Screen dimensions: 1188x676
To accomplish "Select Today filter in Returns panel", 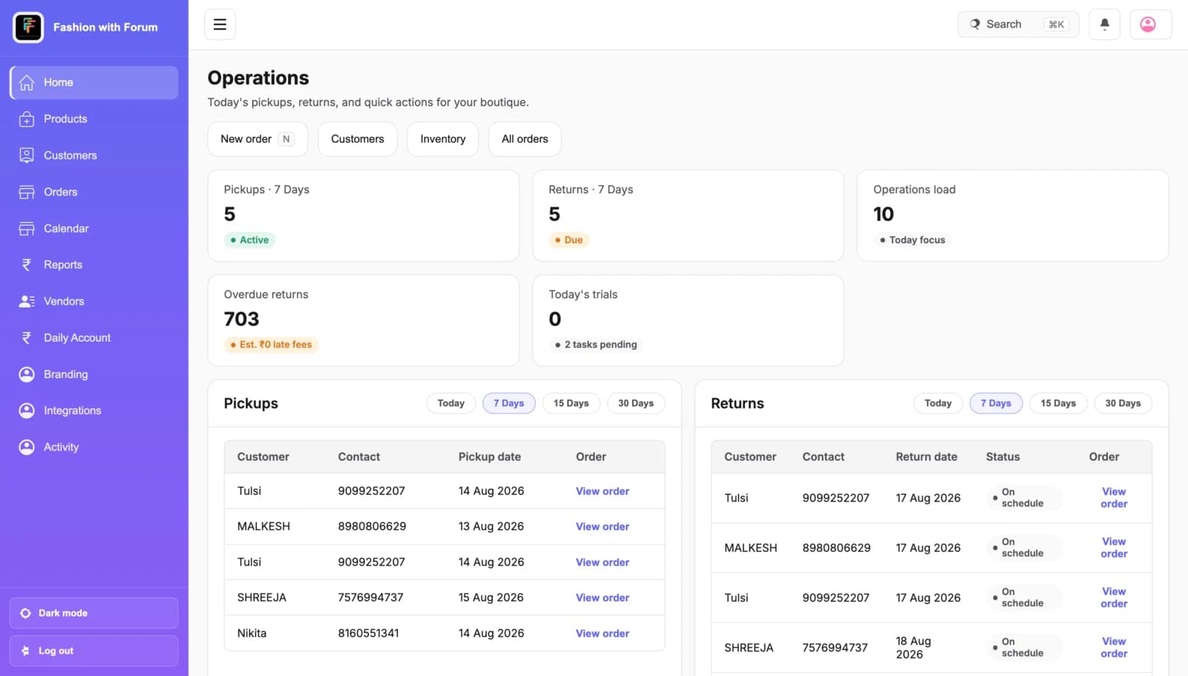I will tap(938, 403).
